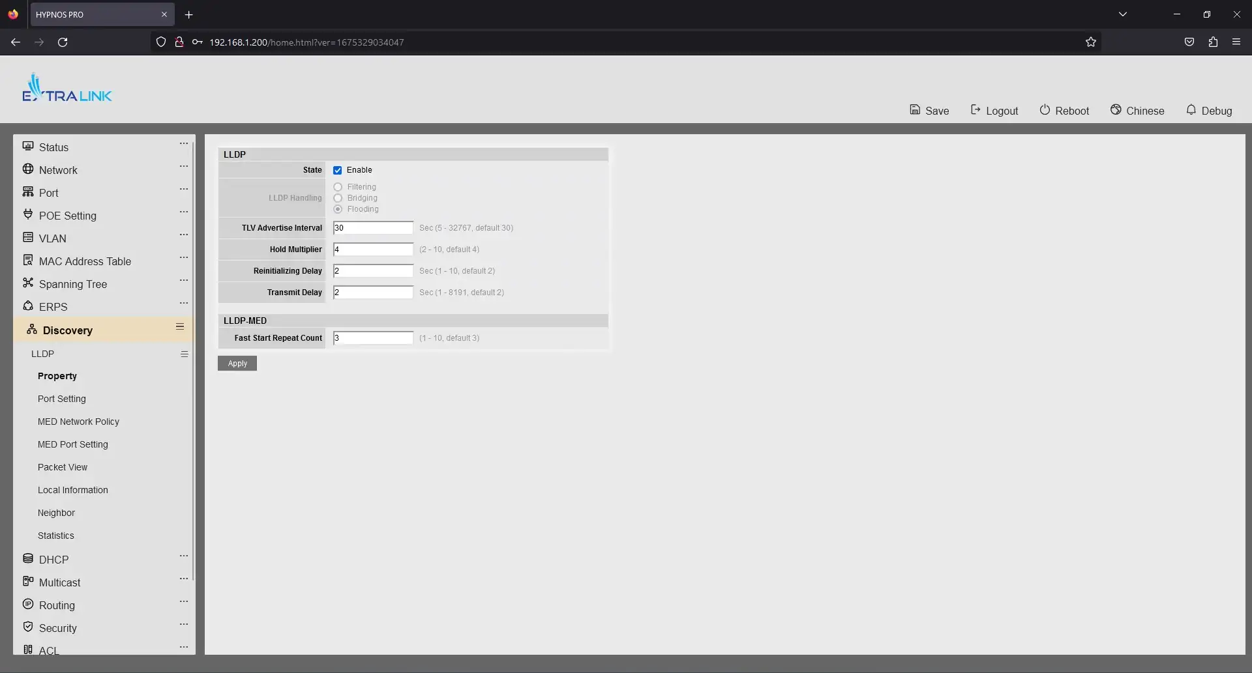
Task: Open the Port Setting link
Action: tap(62, 399)
